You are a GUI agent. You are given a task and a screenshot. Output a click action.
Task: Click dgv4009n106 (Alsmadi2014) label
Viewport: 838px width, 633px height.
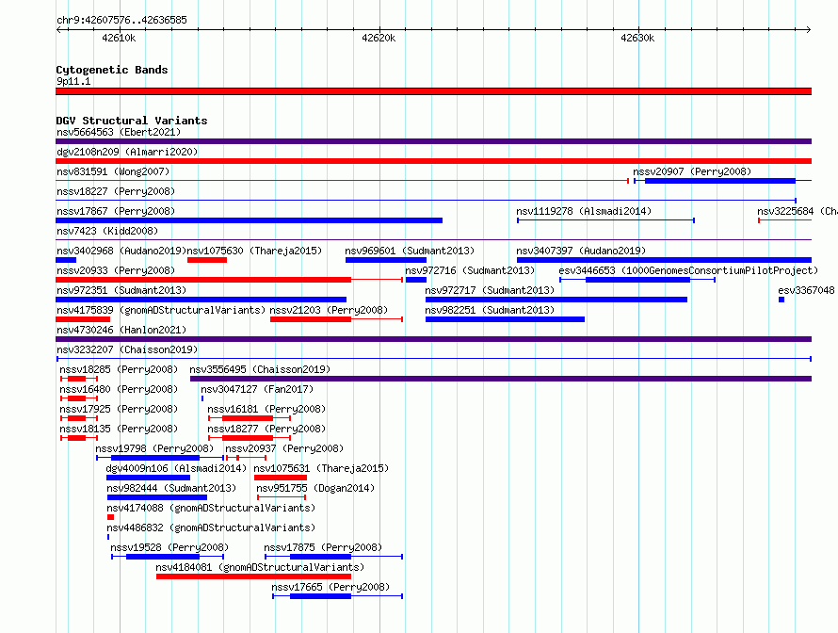(176, 468)
